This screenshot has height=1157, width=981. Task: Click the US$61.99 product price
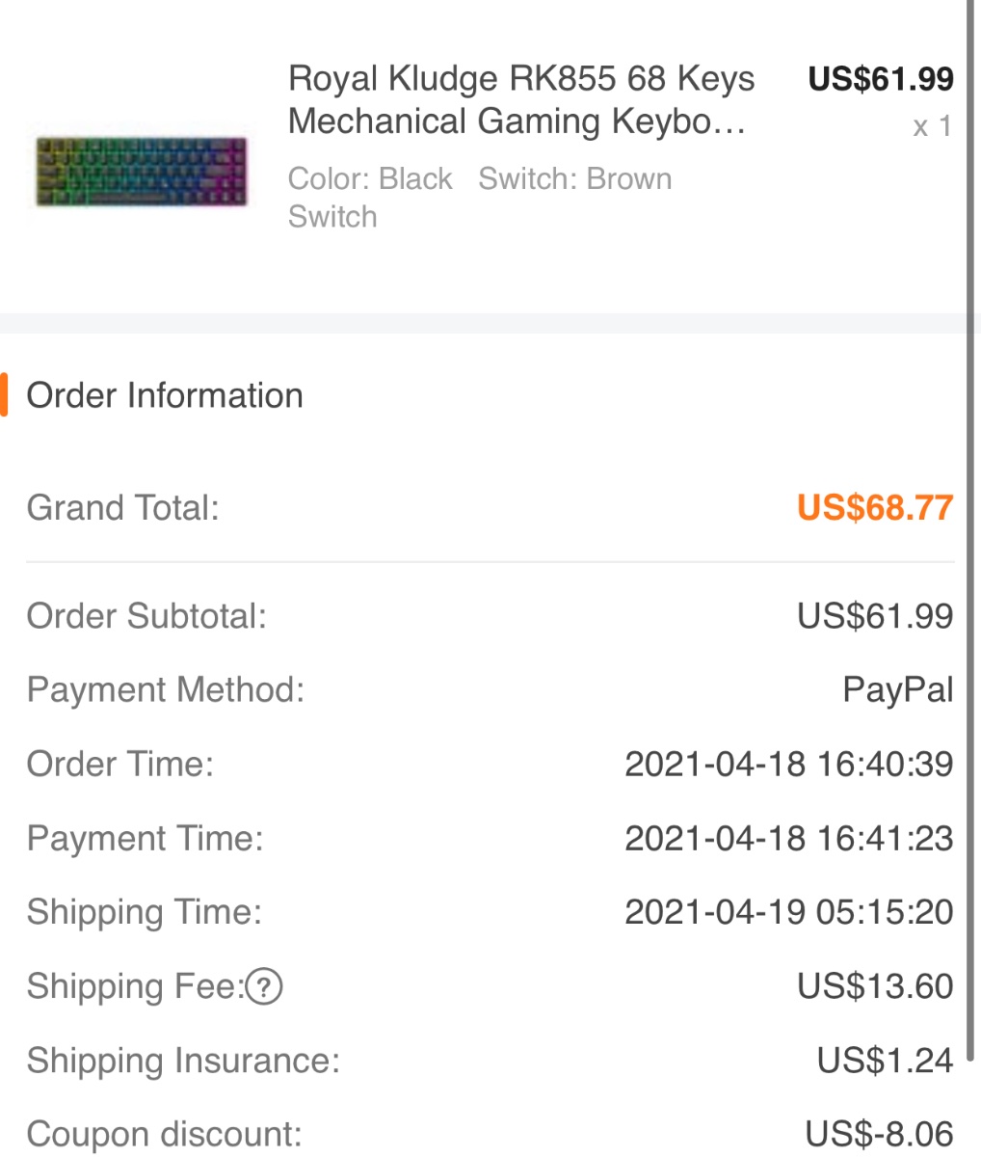(x=881, y=78)
